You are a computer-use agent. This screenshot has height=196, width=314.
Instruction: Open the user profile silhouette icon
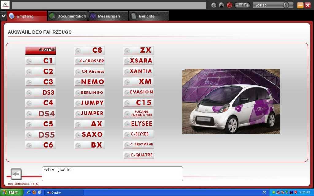point(221,5)
